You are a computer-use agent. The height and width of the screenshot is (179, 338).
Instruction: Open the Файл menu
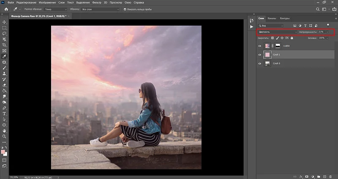point(11,3)
